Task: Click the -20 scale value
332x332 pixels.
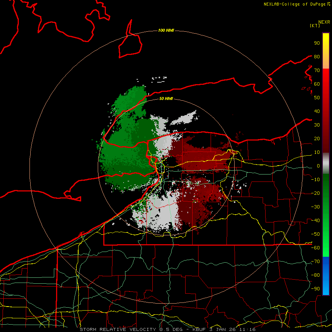Action: [x=315, y=193]
